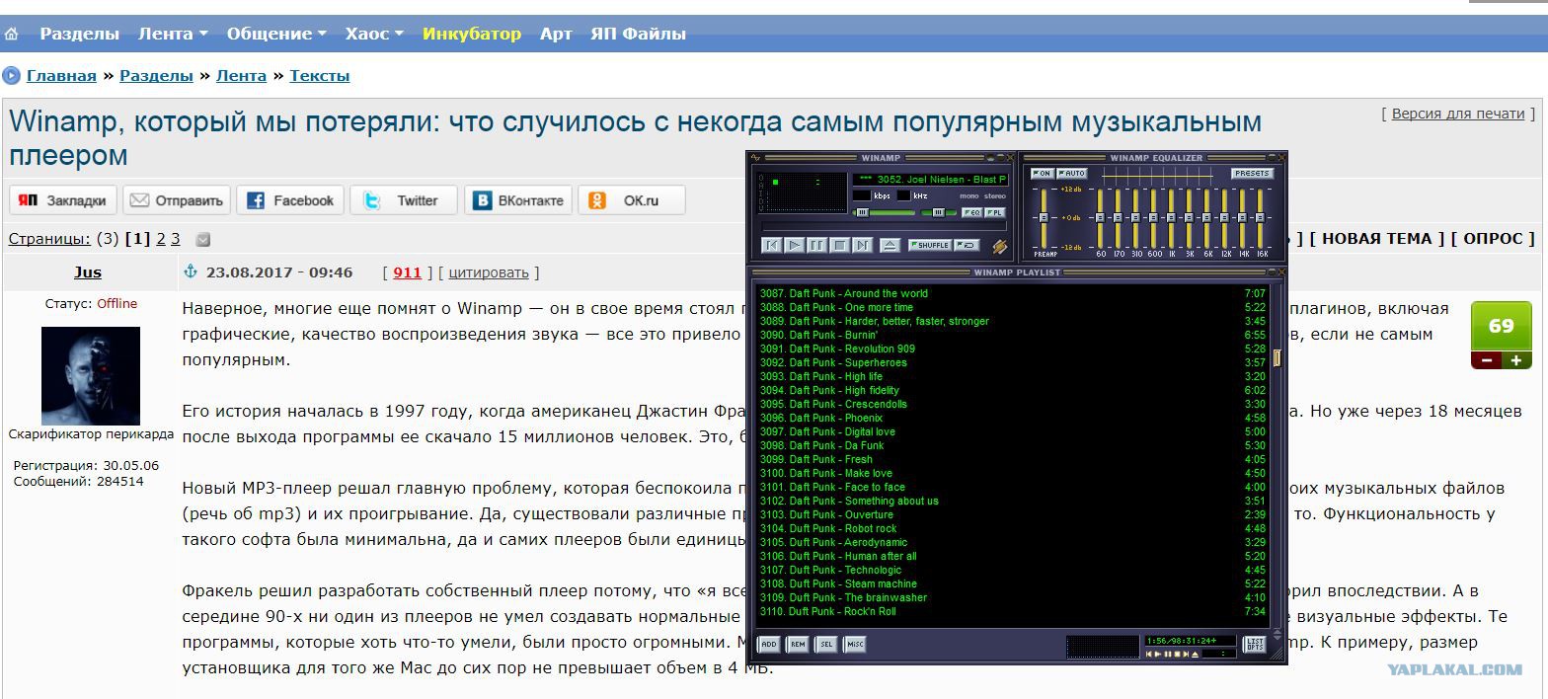Select playlist track 3087 Around the world

[x=1014, y=293]
